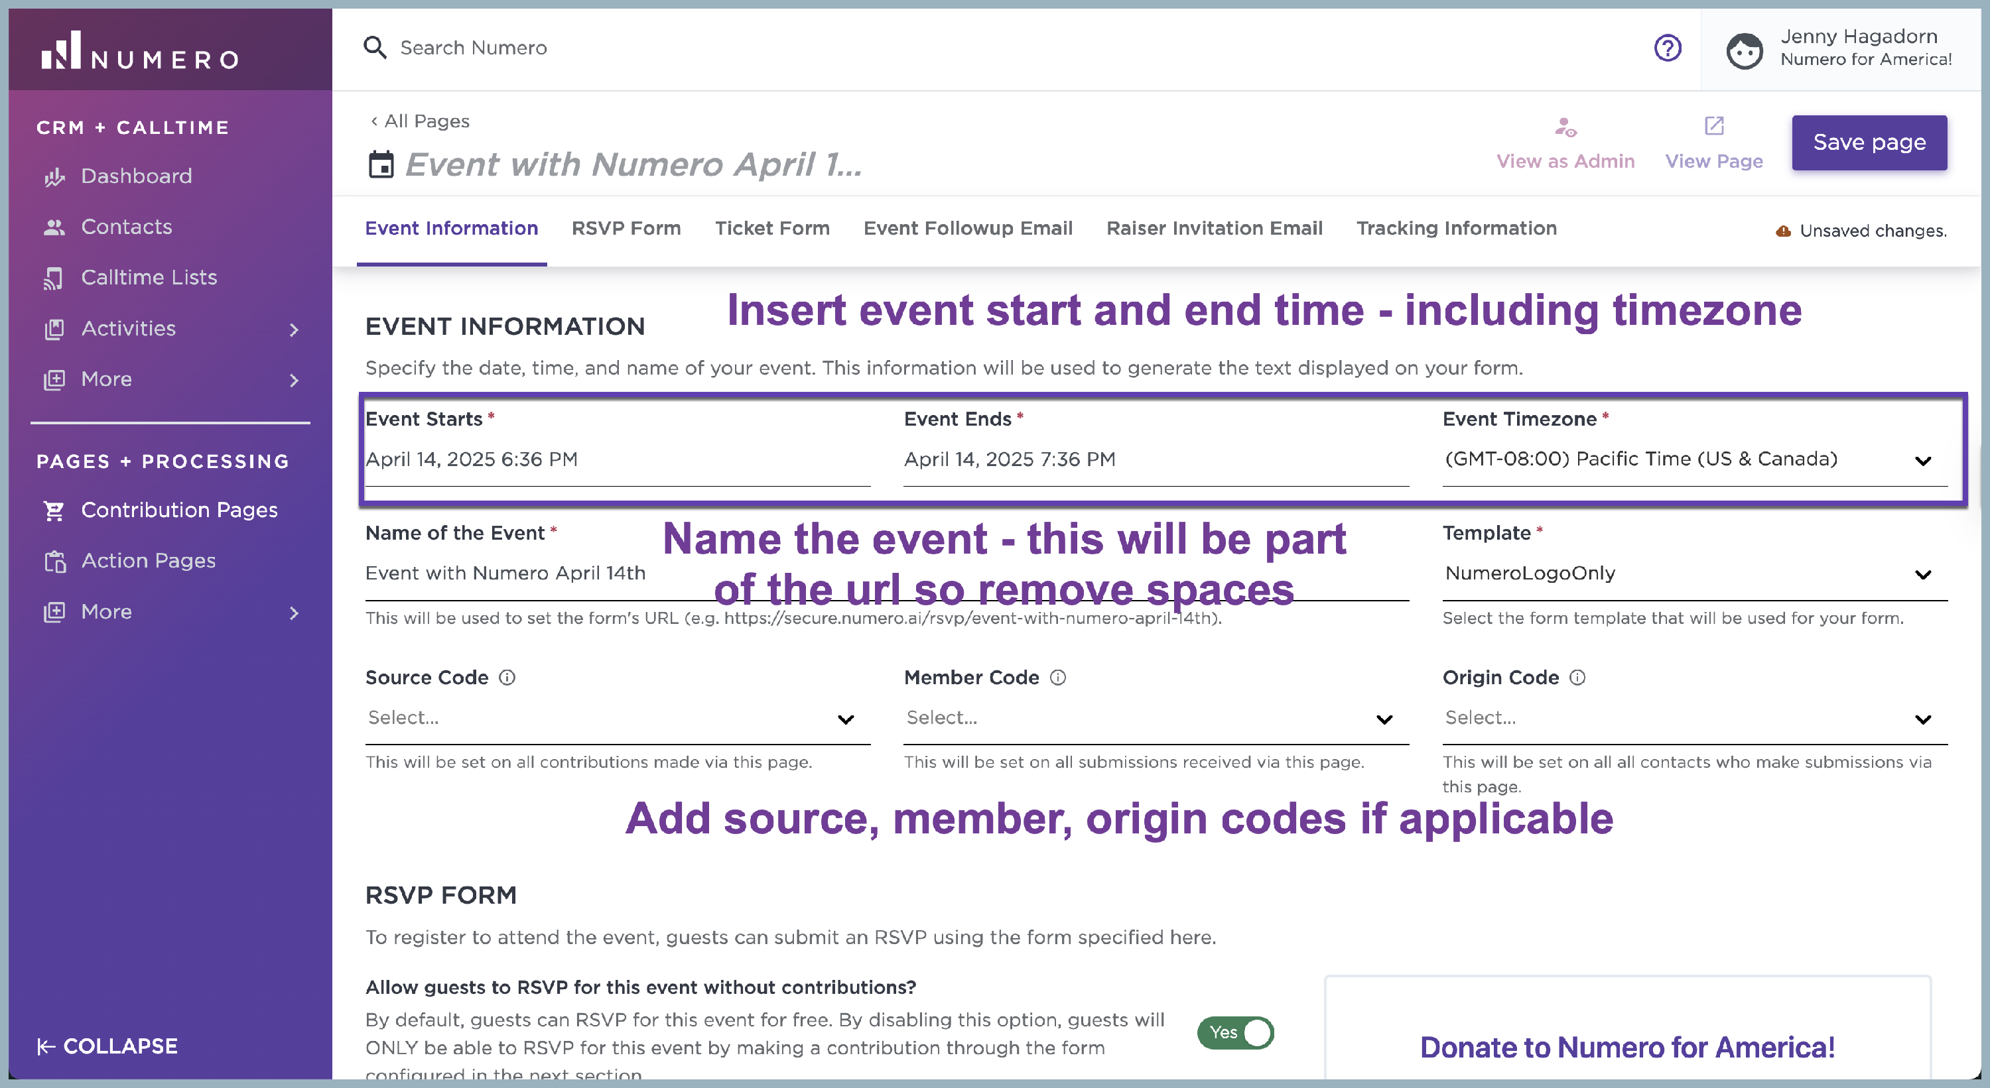The height and width of the screenshot is (1088, 1990).
Task: Open the Origin Code select dropdown
Action: click(1695, 718)
